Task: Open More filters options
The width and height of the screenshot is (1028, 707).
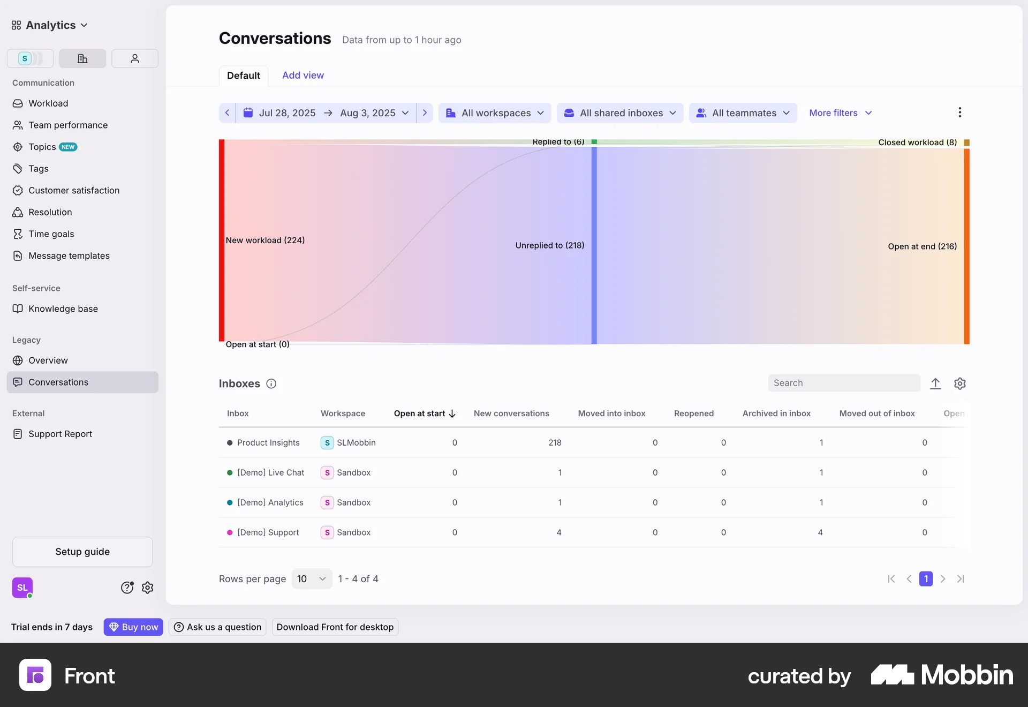Action: point(840,112)
